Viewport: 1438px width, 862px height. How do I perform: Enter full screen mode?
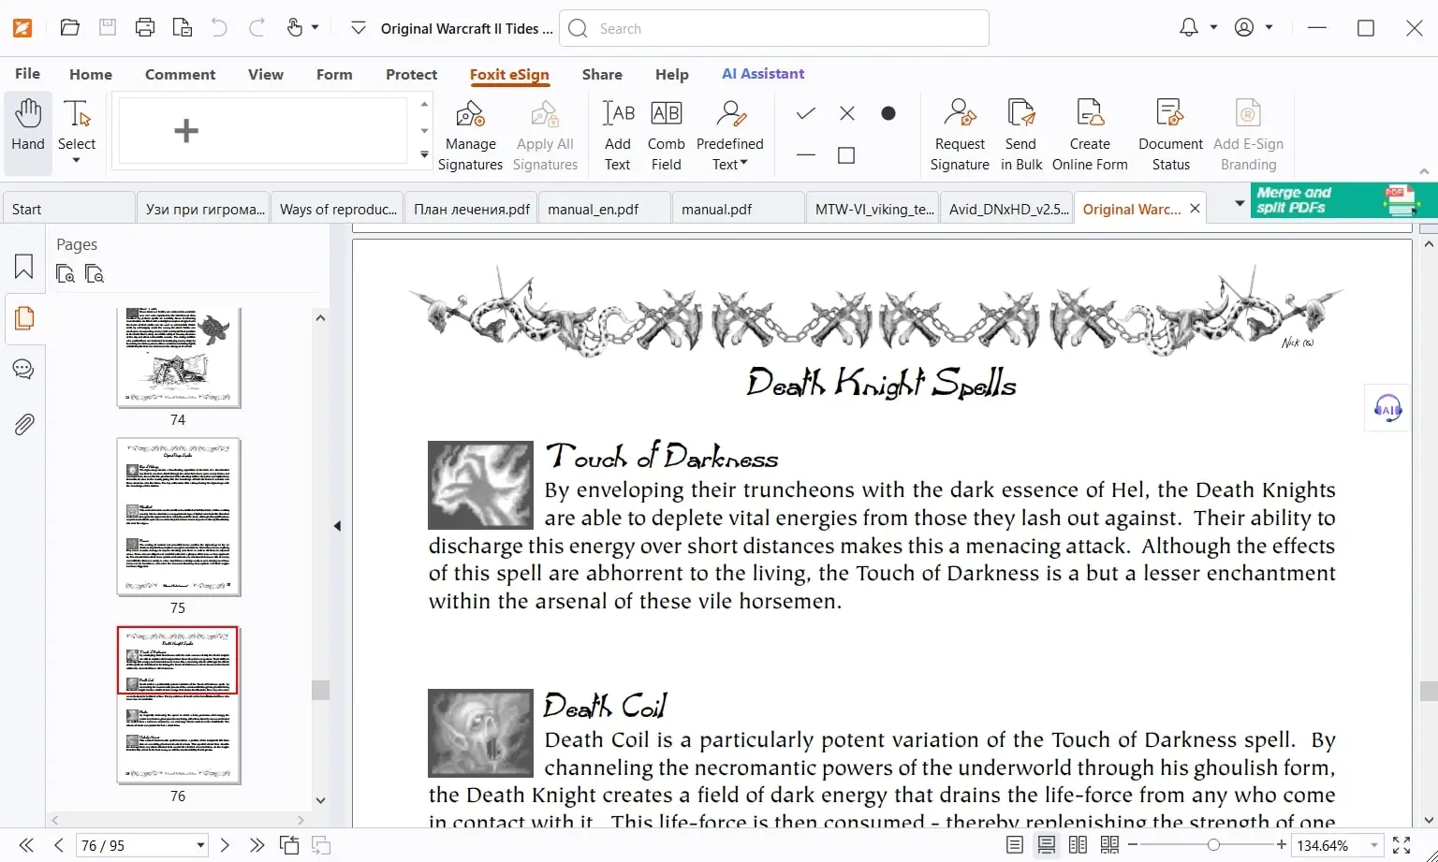tap(1401, 845)
